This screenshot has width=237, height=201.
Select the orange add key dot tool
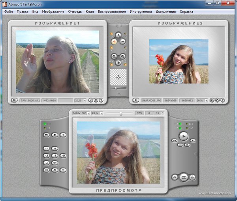coord(114,41)
